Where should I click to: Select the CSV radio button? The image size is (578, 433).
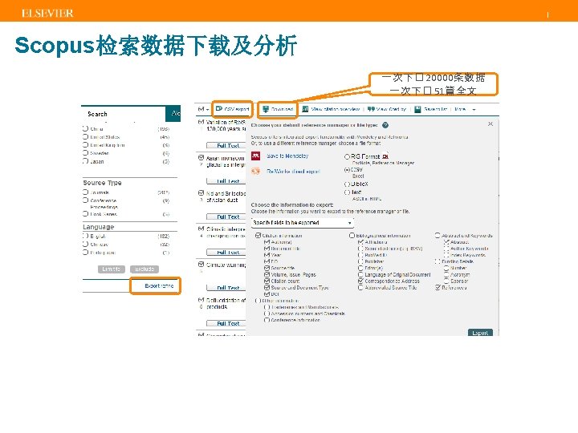click(x=347, y=170)
